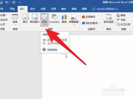
Task: Insert a 空白页 blank page
Action: pos(4,20)
